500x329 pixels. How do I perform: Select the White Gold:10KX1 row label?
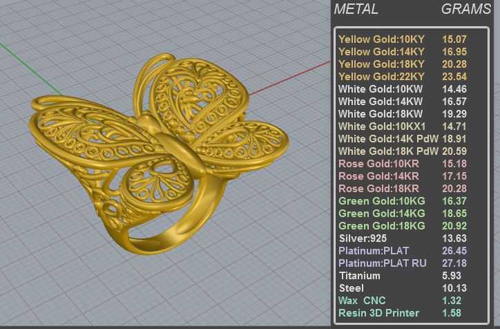[382, 126]
